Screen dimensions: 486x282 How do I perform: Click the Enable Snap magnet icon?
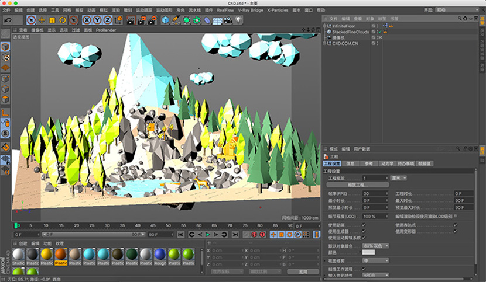[5, 147]
